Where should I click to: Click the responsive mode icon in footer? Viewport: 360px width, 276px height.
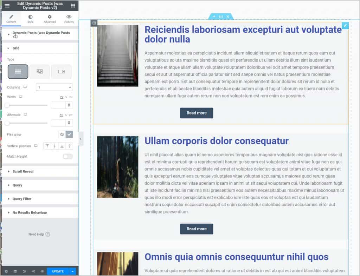pyautogui.click(x=33, y=271)
